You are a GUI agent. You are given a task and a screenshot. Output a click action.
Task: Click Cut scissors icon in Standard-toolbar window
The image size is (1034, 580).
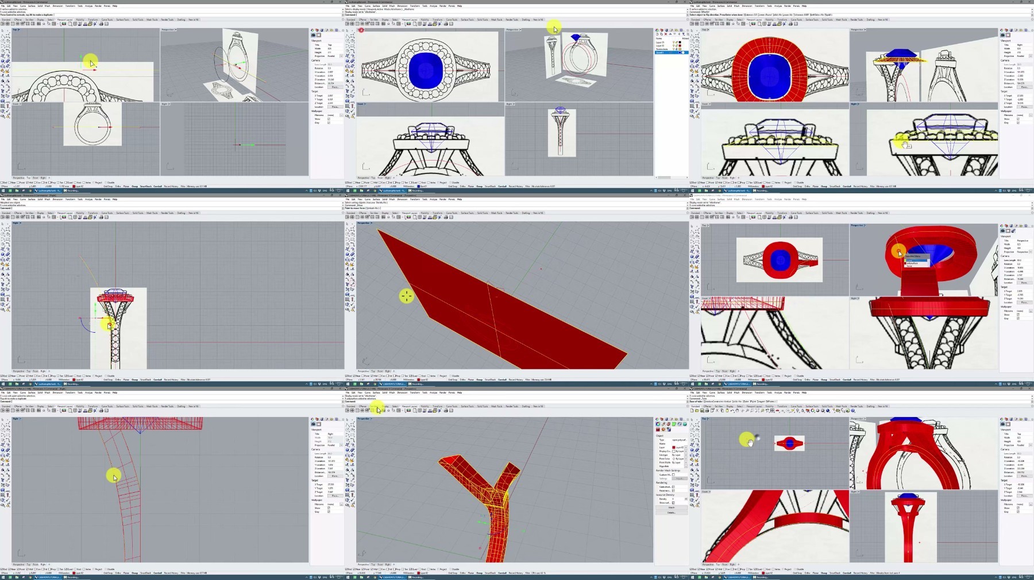pyautogui.click(x=717, y=411)
